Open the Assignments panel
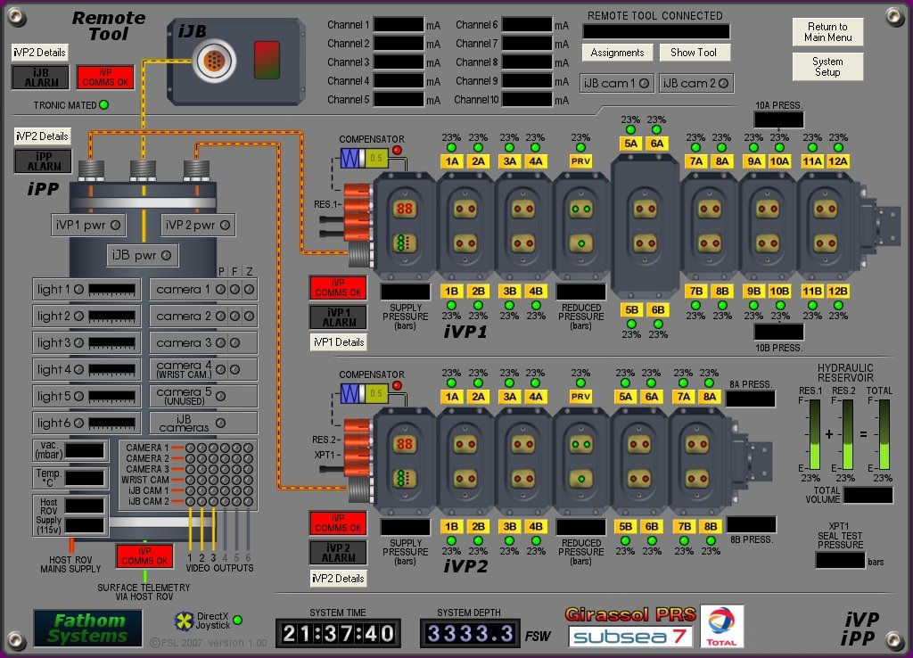The width and height of the screenshot is (913, 658). tap(617, 53)
